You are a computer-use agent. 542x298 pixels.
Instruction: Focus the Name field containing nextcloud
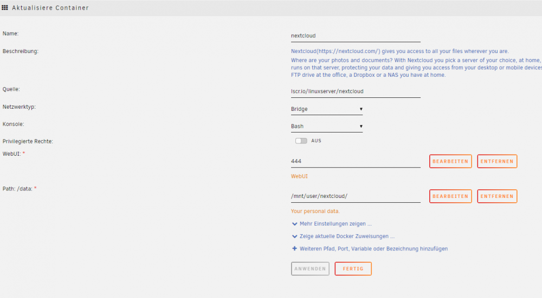coord(356,36)
